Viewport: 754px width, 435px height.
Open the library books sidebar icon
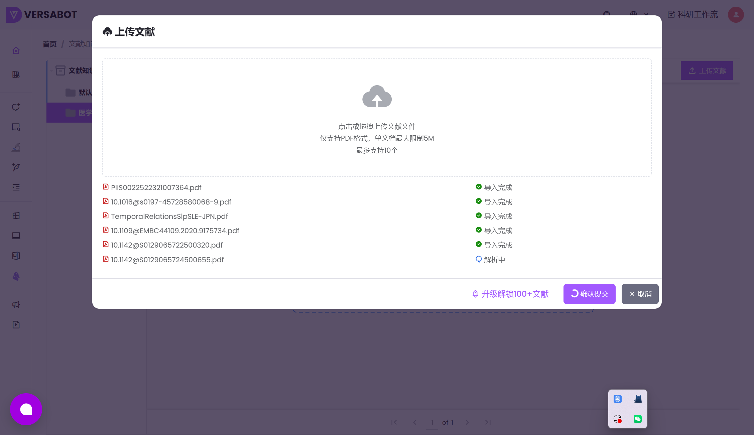click(16, 74)
